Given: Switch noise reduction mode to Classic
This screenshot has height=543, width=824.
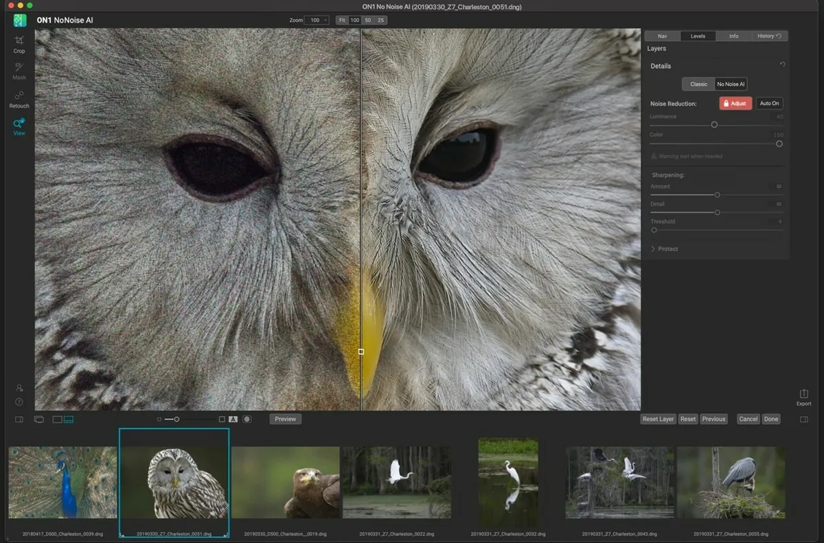Looking at the screenshot, I should (698, 84).
